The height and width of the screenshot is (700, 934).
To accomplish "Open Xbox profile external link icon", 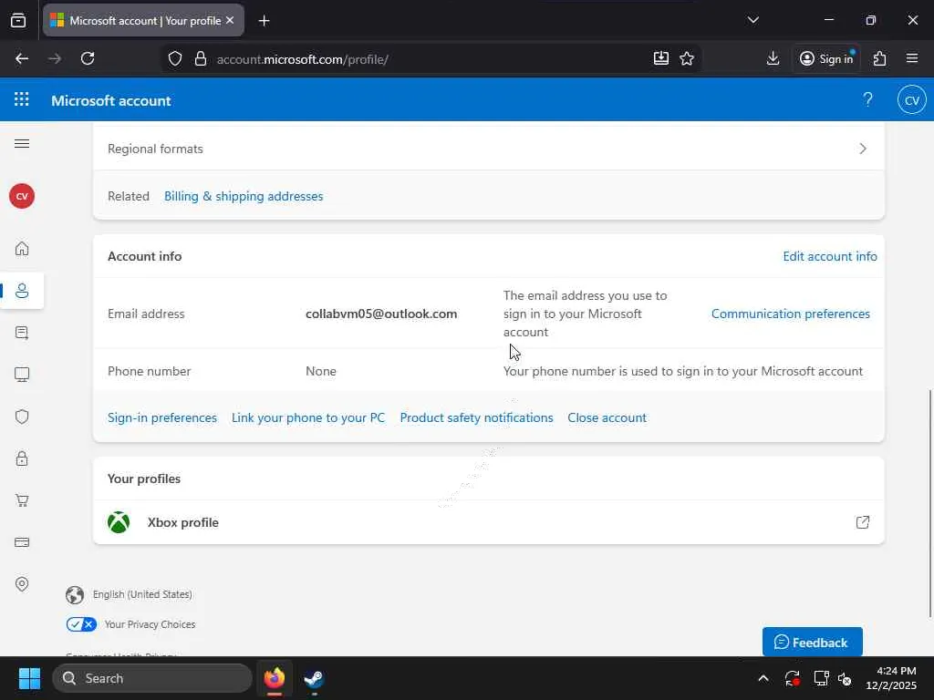I will pos(863,522).
